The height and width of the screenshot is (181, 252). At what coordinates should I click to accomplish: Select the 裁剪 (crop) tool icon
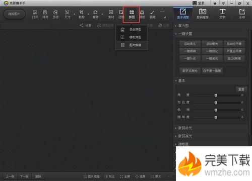pyautogui.click(x=82, y=14)
